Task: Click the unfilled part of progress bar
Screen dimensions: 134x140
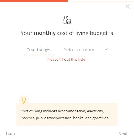Action: 101,2
